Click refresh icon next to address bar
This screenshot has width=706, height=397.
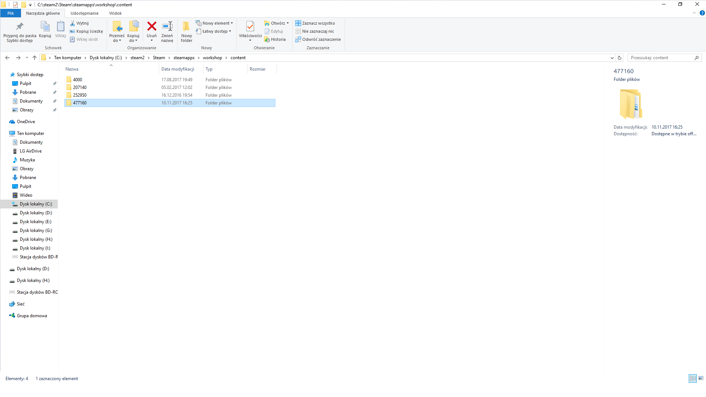(x=620, y=58)
